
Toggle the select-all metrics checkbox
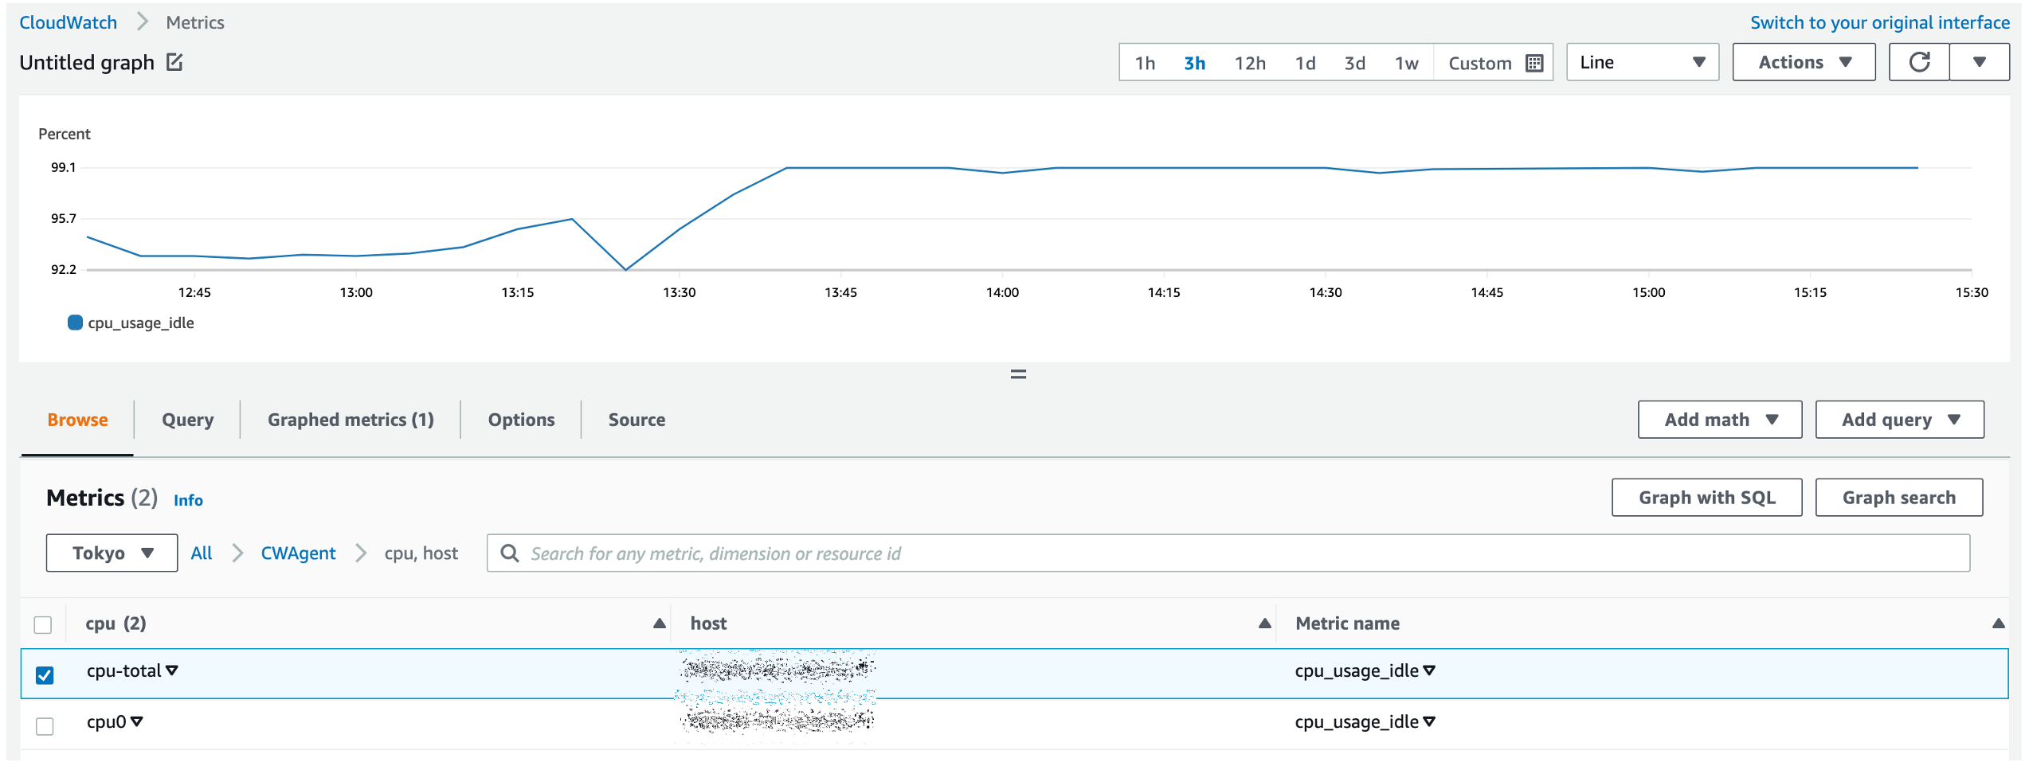tap(43, 625)
